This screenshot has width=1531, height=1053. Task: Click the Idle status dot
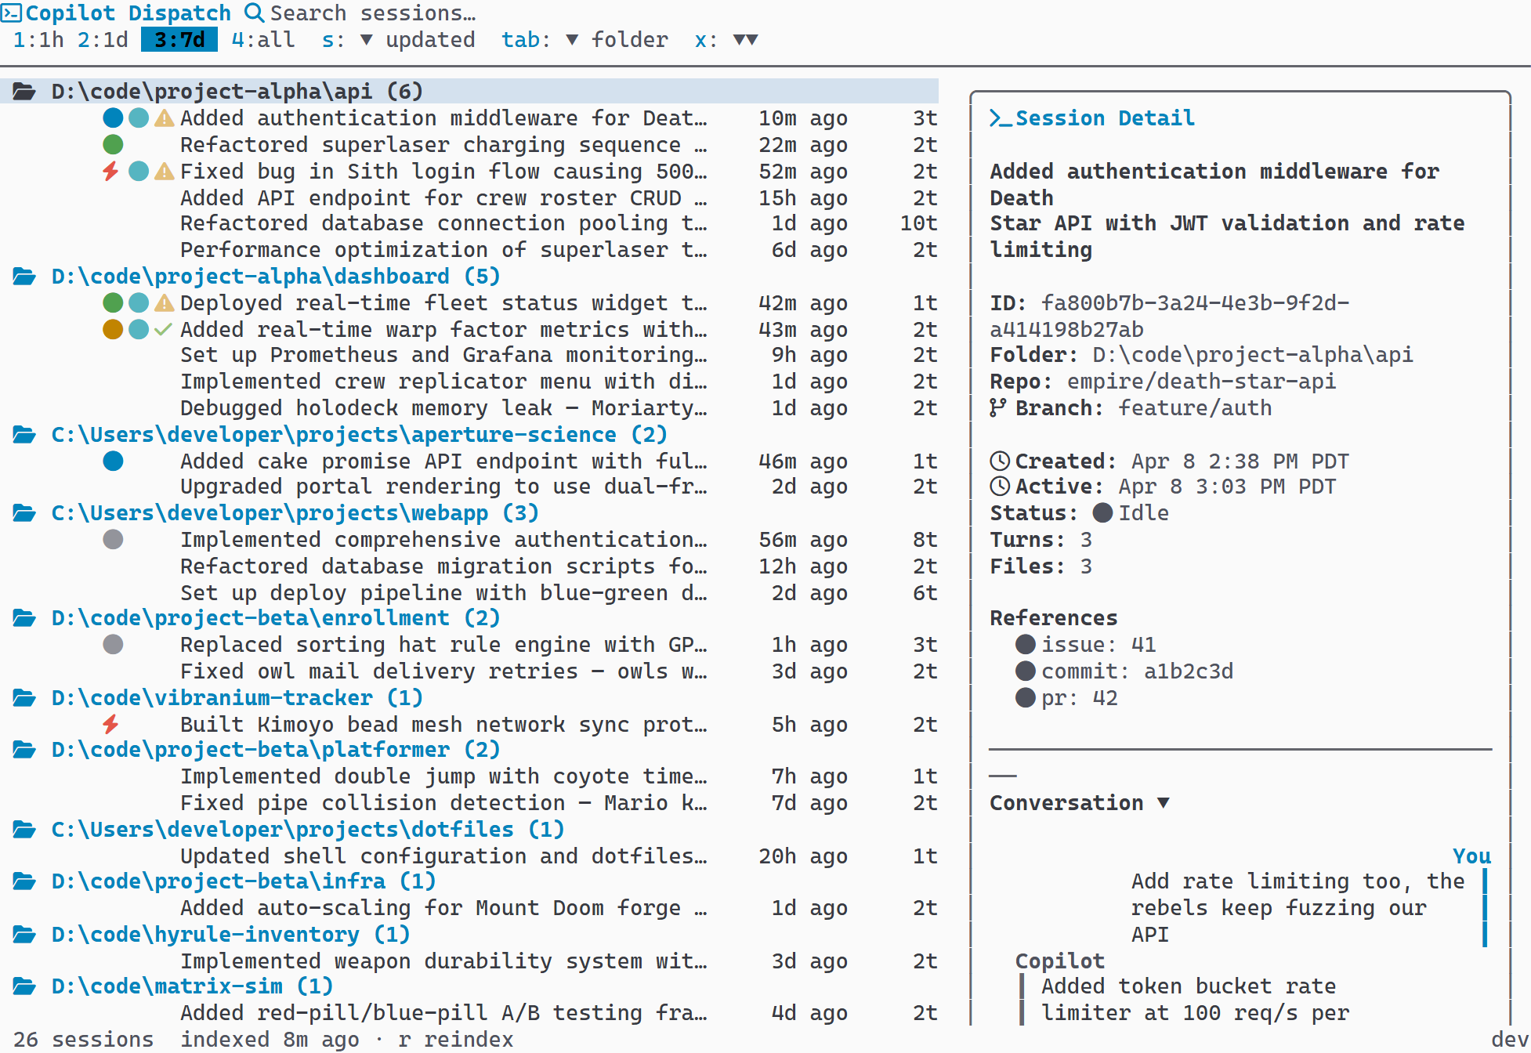click(1102, 513)
